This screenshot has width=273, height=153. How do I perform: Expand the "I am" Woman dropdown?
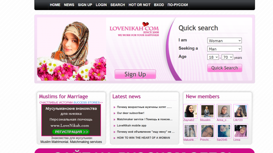click(x=224, y=41)
